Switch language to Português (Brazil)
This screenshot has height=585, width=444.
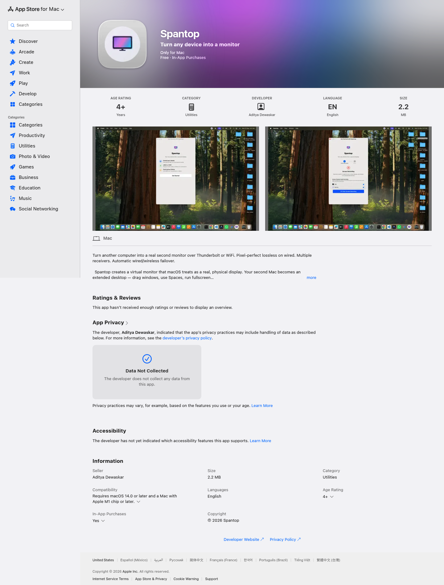coord(273,560)
